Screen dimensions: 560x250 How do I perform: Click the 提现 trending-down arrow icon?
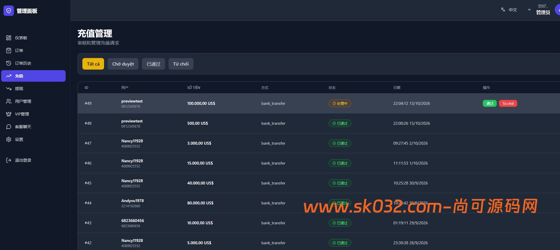click(9, 89)
